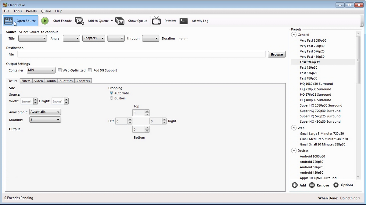Image resolution: width=366 pixels, height=205 pixels.
Task: Open the Angle dropdown
Action: point(71,38)
